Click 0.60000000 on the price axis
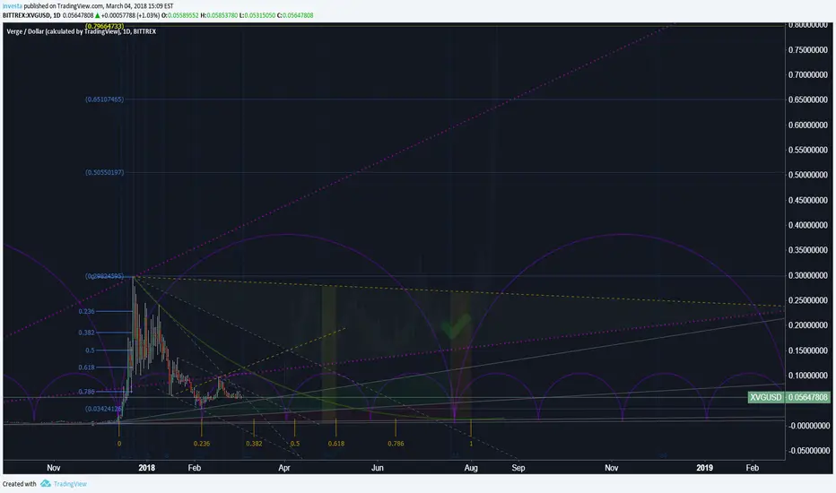Screen dimensions: 836x493 point(807,125)
